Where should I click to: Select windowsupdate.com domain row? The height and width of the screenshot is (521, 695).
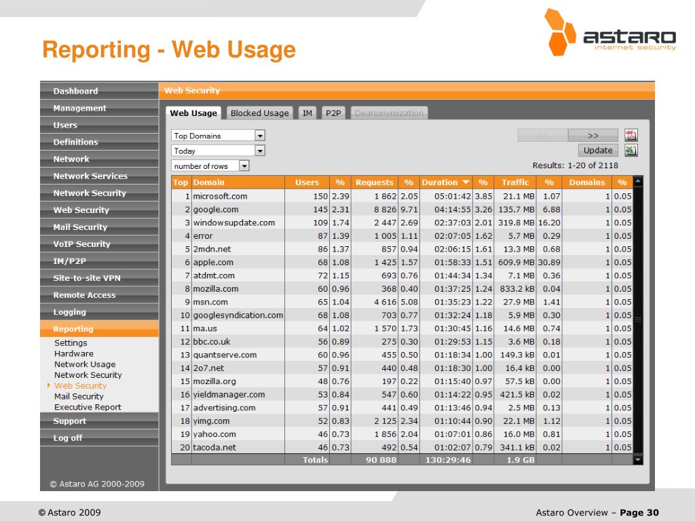click(402, 223)
